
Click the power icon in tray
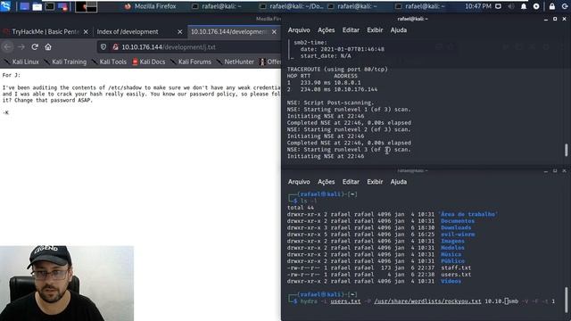(565, 6)
